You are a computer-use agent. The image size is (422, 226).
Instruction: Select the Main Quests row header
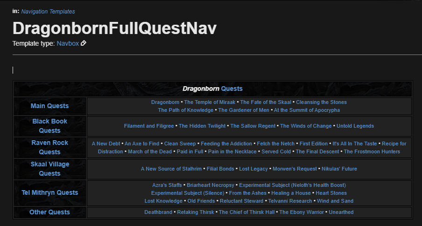coord(50,106)
